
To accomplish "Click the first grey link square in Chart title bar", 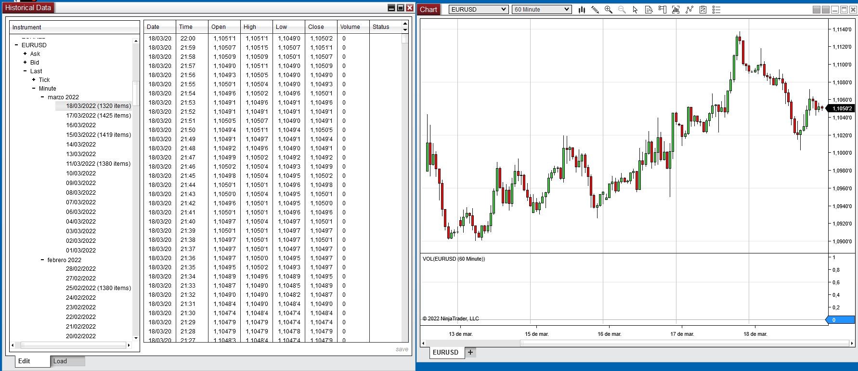I will [817, 10].
